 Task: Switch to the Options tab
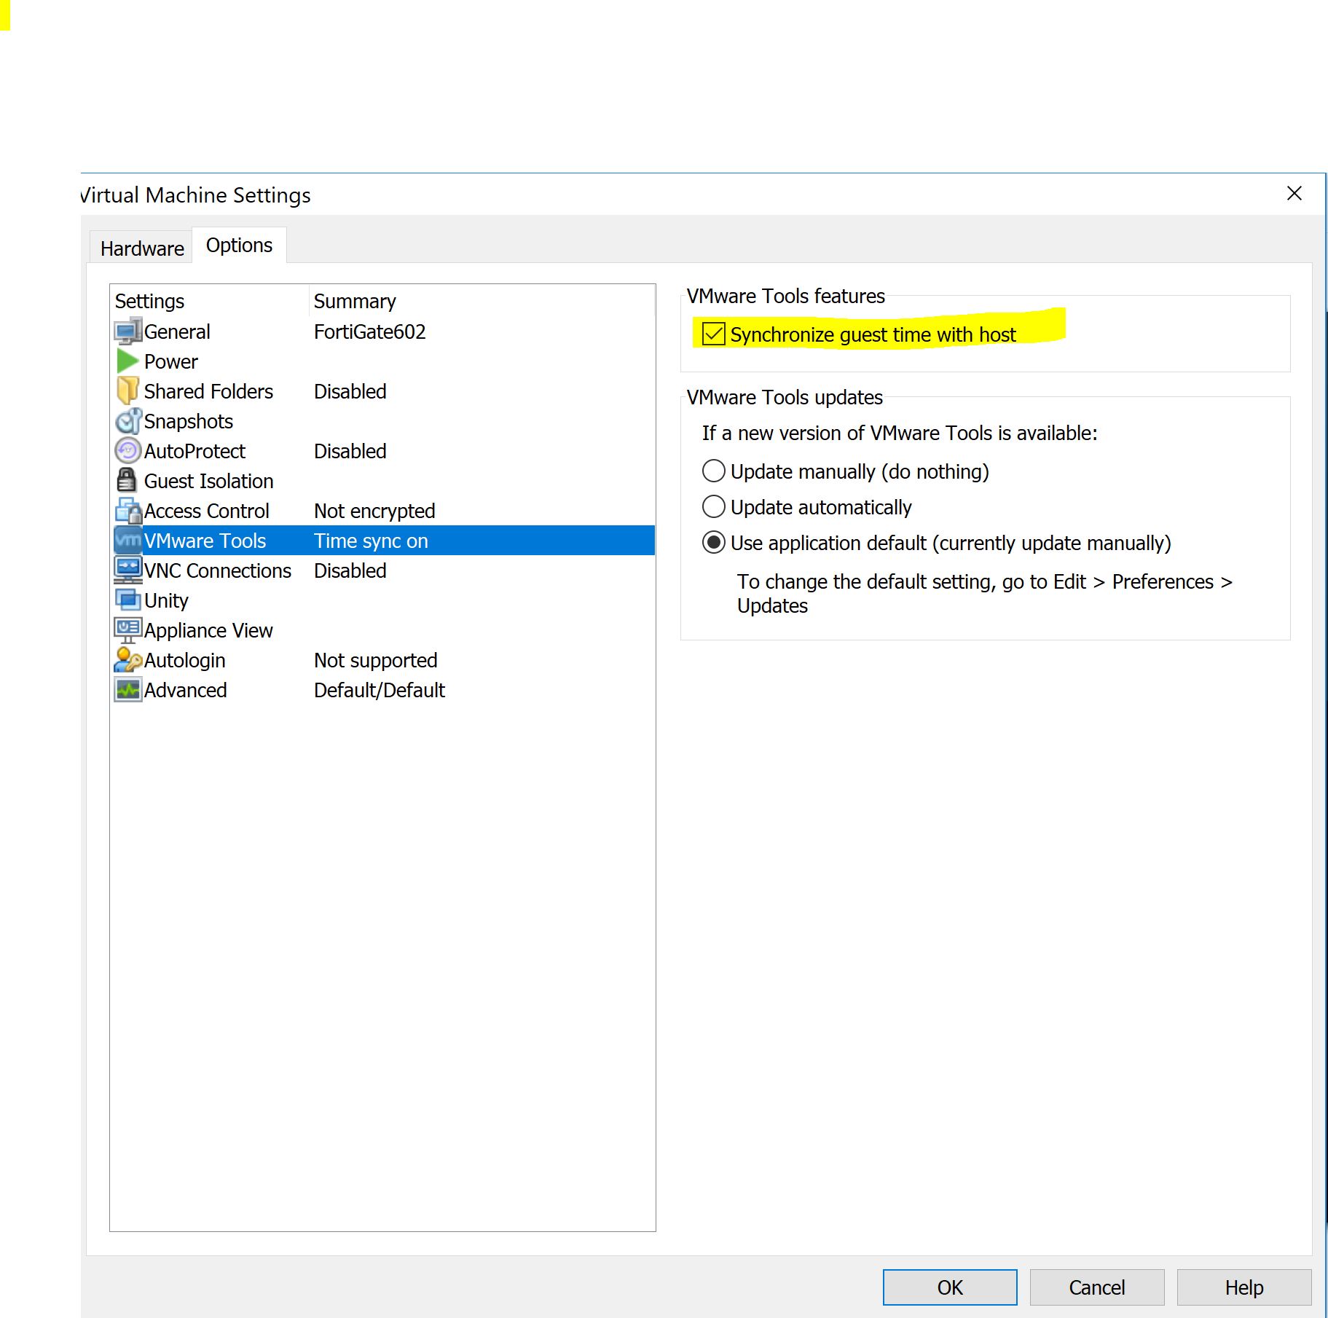click(239, 246)
